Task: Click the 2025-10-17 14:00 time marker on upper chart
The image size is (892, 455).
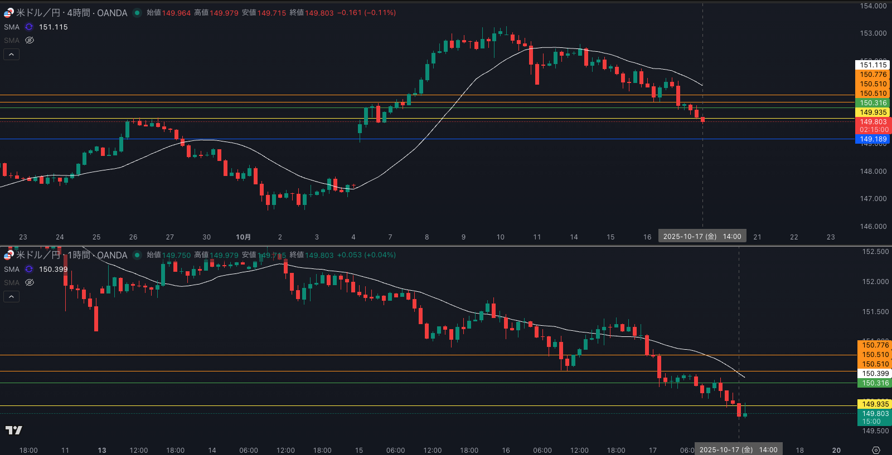Action: (702, 237)
